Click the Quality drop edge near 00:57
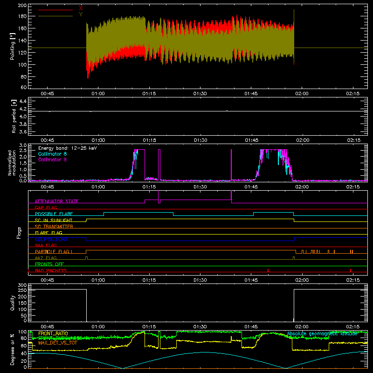The width and height of the screenshot is (373, 373). (86, 305)
